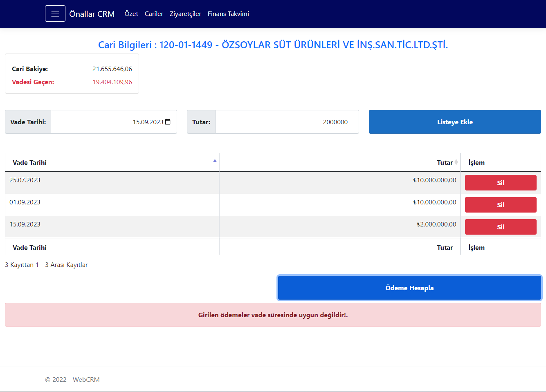Sort by Vade Tarihi ascending arrow
Viewport: 546px width, 392px height.
(215, 161)
